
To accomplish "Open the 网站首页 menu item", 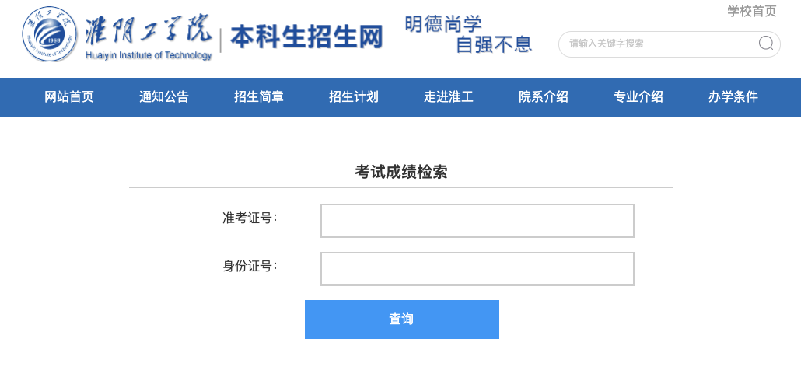I will (x=69, y=97).
